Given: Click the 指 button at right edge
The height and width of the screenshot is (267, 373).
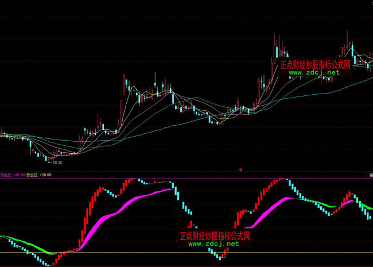Looking at the screenshot, I should click(370, 175).
